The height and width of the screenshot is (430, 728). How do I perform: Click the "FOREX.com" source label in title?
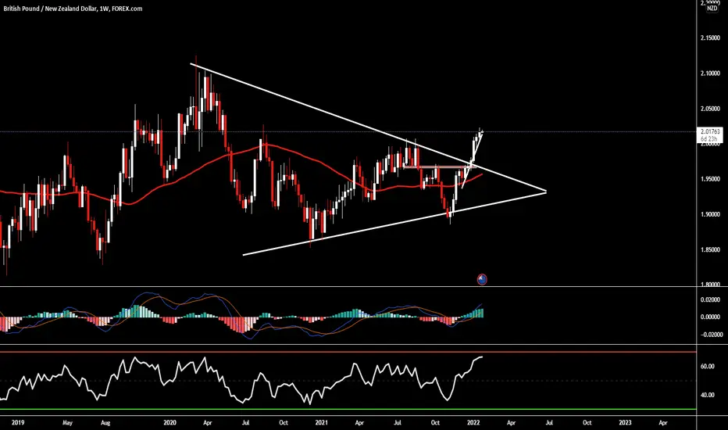tap(127, 9)
